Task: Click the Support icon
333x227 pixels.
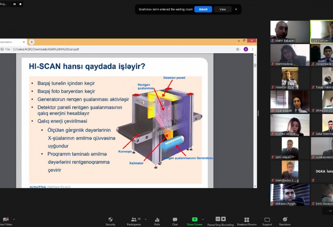Action: pos(267,219)
